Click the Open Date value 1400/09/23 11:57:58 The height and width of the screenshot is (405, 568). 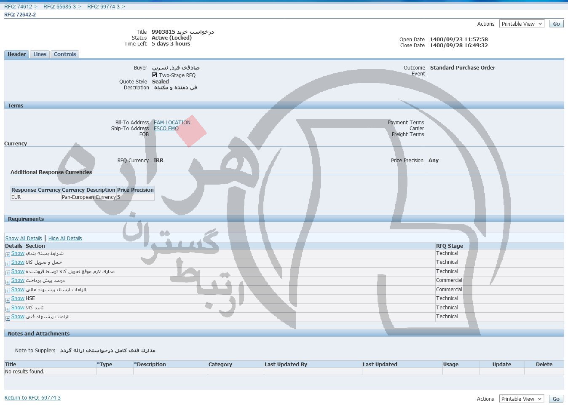pos(459,40)
